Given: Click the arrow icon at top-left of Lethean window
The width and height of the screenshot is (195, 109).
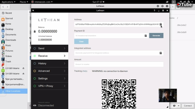Looking at the screenshot, I should [x=33, y=11].
